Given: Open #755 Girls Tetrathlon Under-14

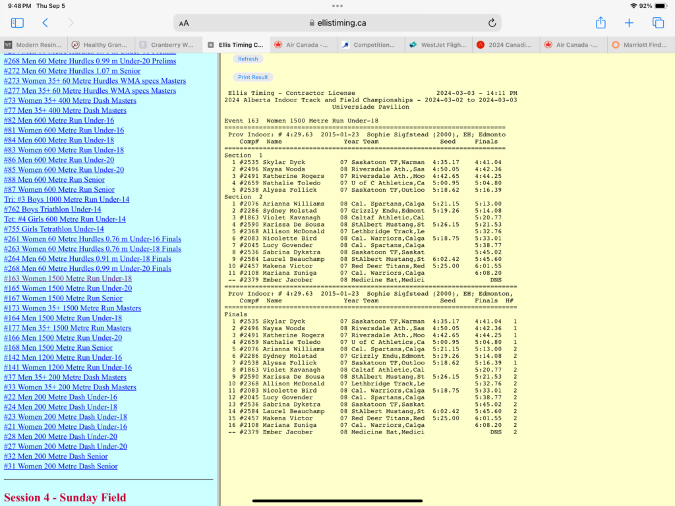Looking at the screenshot, I should tap(54, 229).
